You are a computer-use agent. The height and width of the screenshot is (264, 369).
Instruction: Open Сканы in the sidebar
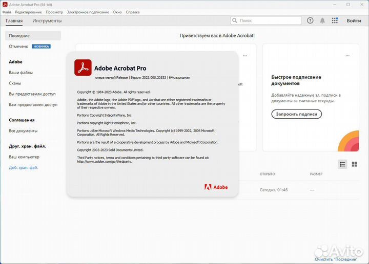coord(15,83)
